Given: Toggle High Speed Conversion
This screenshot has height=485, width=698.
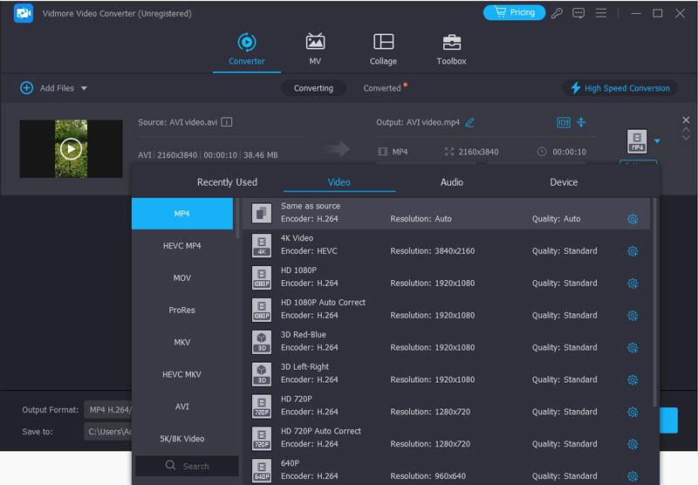Looking at the screenshot, I should (619, 88).
